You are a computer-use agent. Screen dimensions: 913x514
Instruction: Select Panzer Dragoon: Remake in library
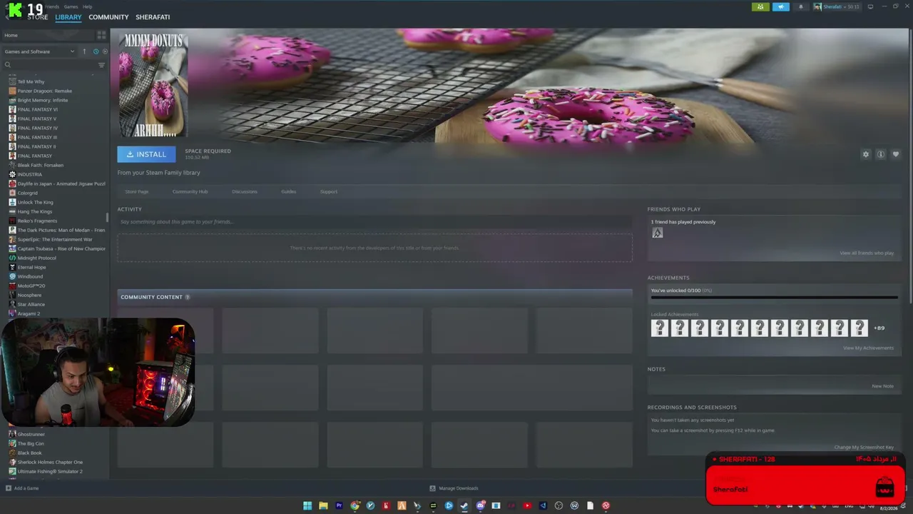click(x=44, y=91)
